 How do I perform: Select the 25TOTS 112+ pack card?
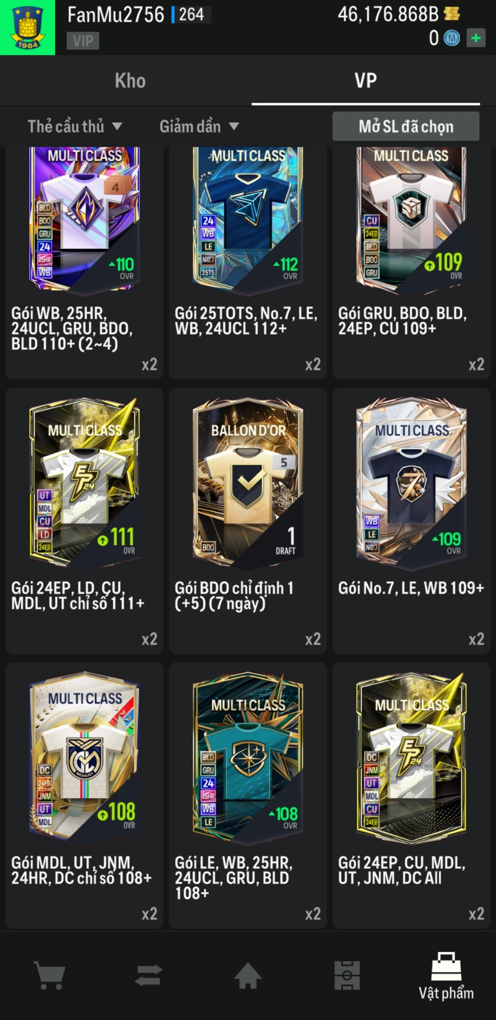coord(248,263)
